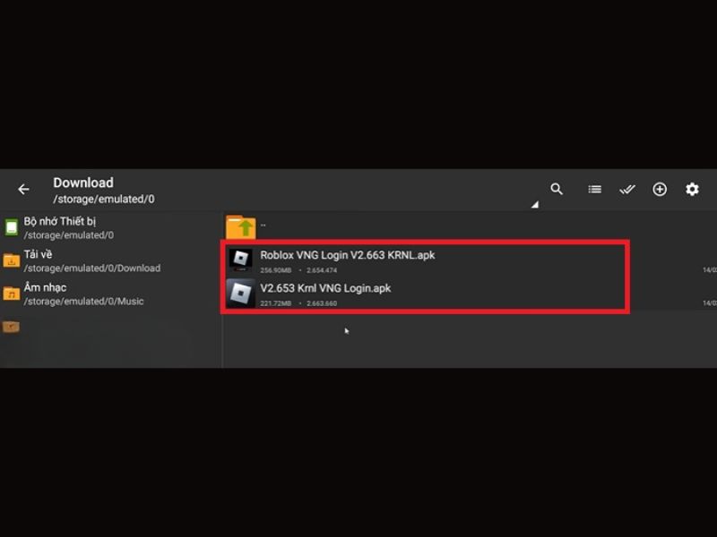Add new item with the plus circle icon
The image size is (717, 537).
[660, 189]
